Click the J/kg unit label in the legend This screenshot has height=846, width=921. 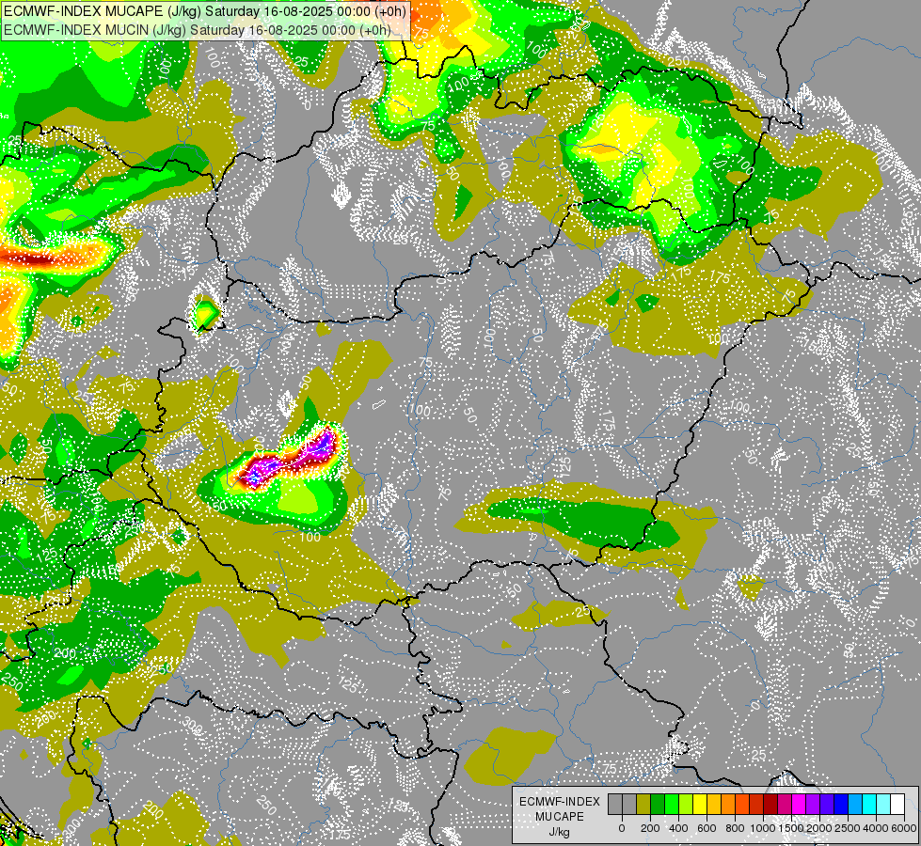559,832
